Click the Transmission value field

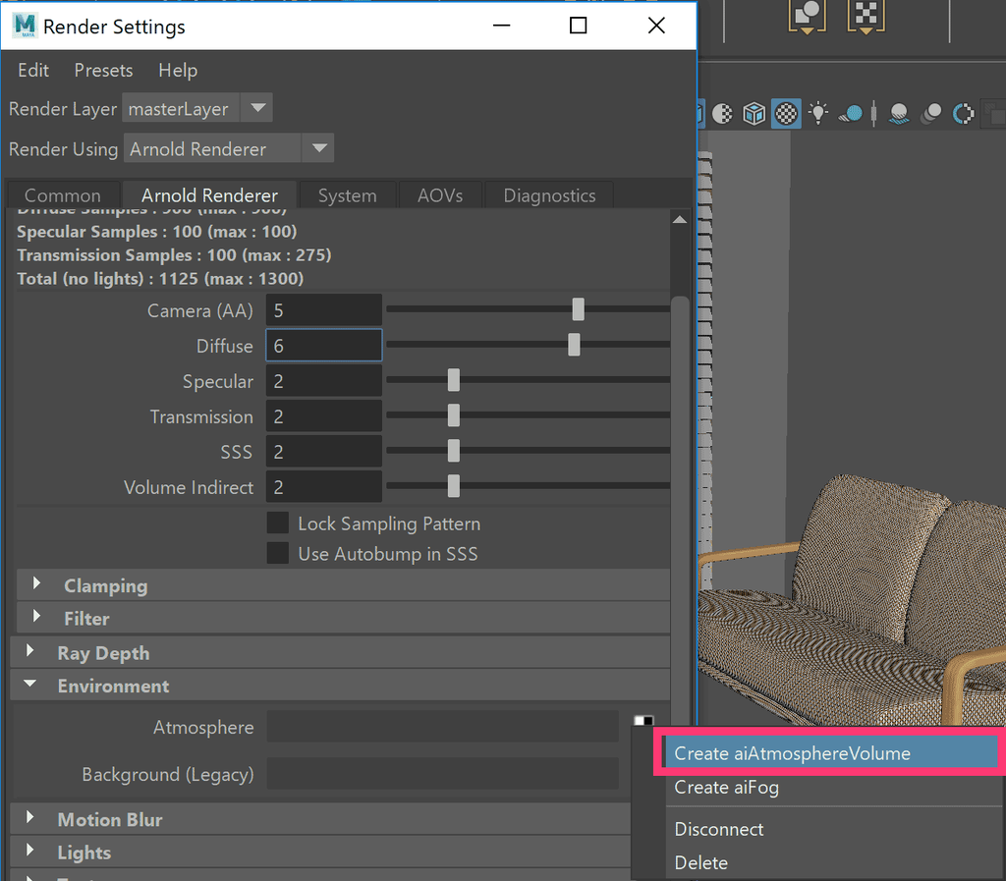click(x=324, y=416)
